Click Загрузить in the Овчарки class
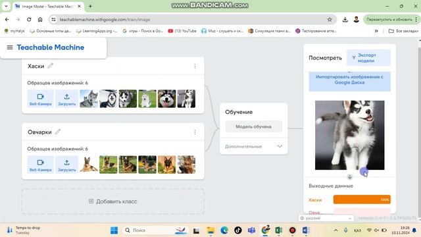The width and height of the screenshot is (421, 237). coord(66,165)
